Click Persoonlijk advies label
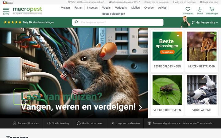 coord(28,123)
